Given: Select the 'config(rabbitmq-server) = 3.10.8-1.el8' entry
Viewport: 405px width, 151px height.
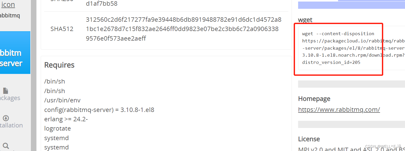Looking at the screenshot, I should coord(99,110).
